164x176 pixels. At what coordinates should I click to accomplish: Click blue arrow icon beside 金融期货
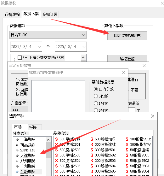coord(17,172)
